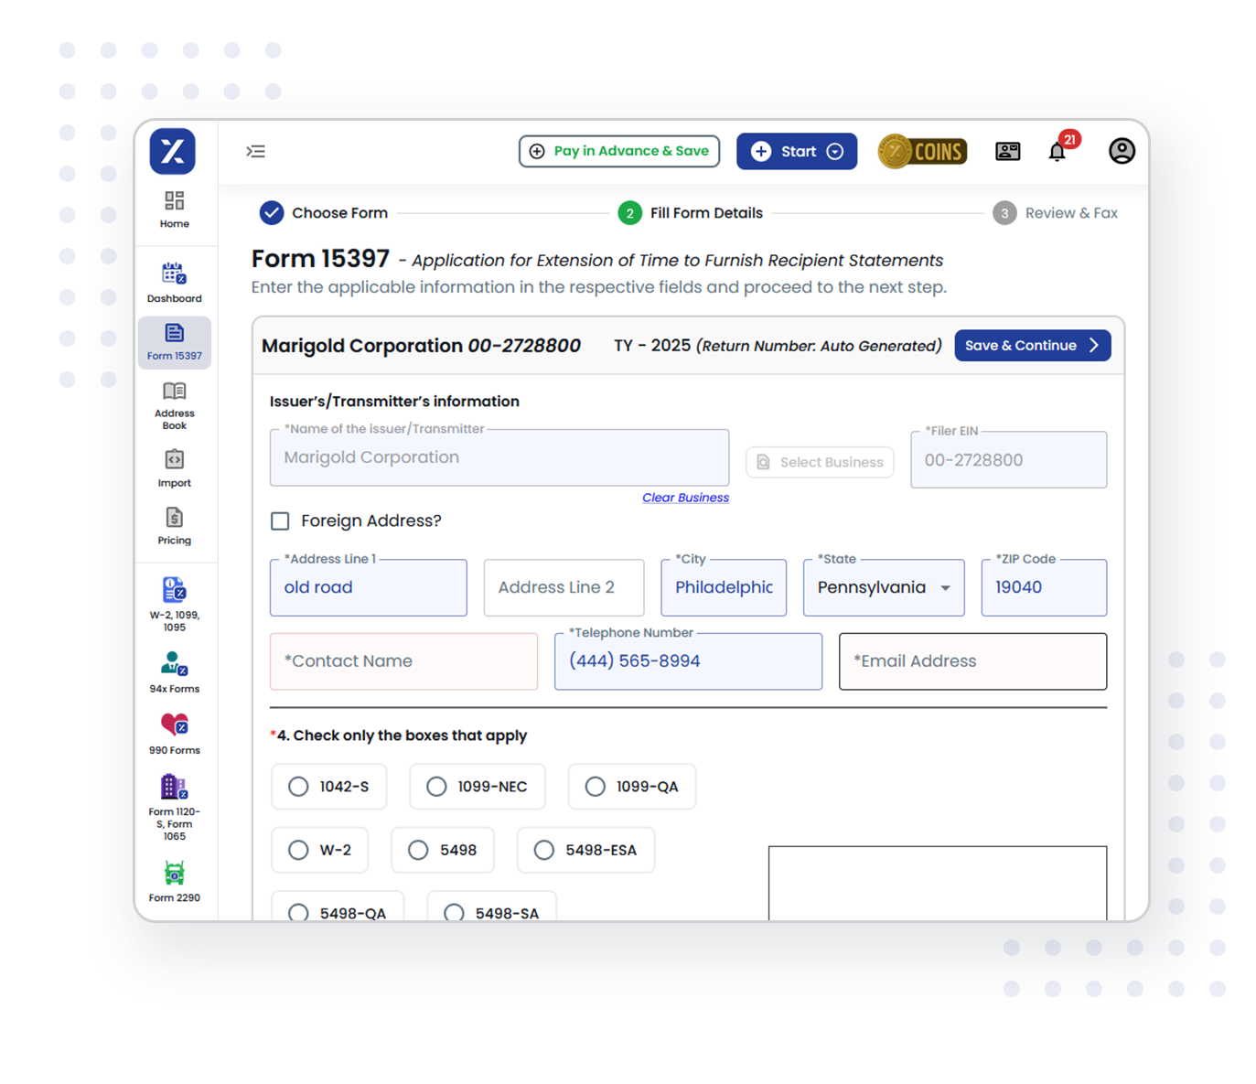View Pricing from the sidebar

174,526
